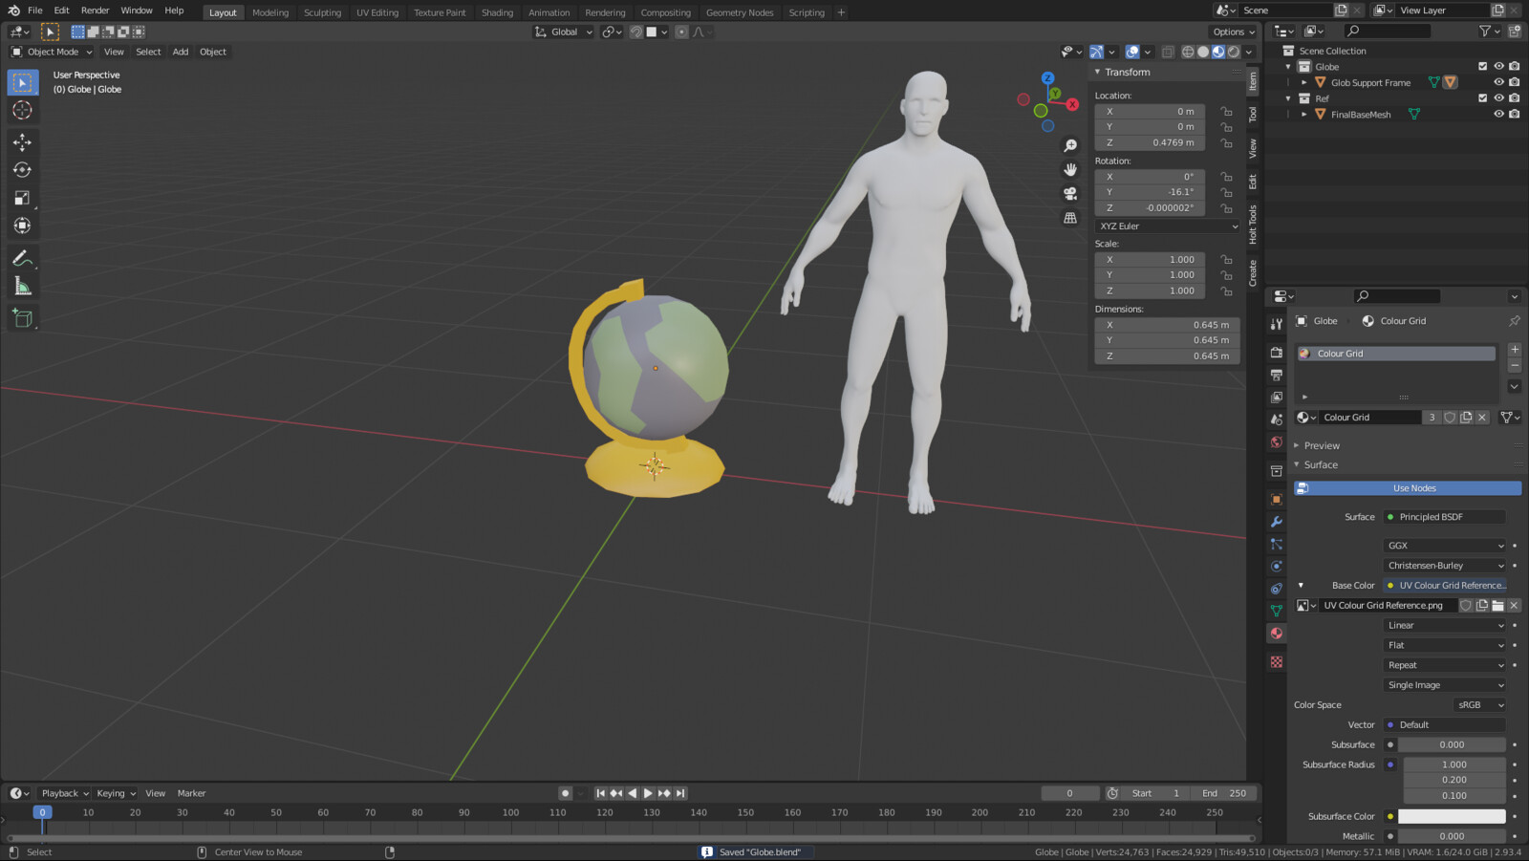Toggle auto keying record button
Image resolution: width=1529 pixels, height=861 pixels.
565,793
